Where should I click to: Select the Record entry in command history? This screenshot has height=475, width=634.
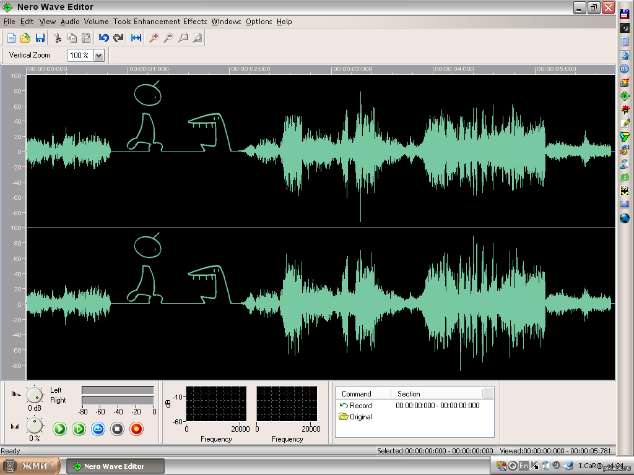coord(360,406)
